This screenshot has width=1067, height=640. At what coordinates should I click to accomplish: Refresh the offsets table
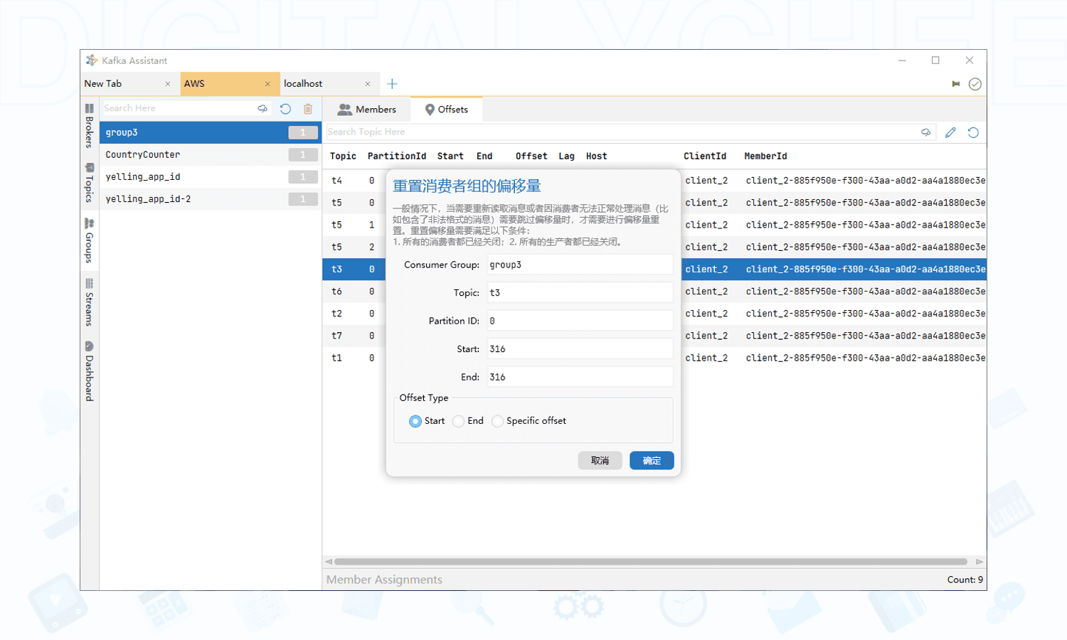pyautogui.click(x=973, y=132)
